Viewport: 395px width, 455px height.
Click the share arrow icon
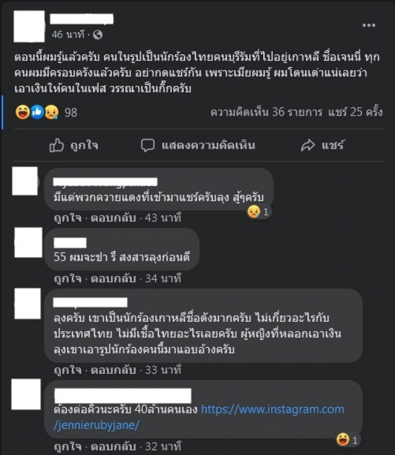click(308, 145)
